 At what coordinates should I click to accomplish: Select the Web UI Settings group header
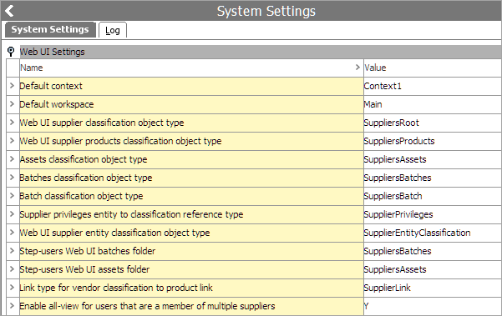click(261, 52)
